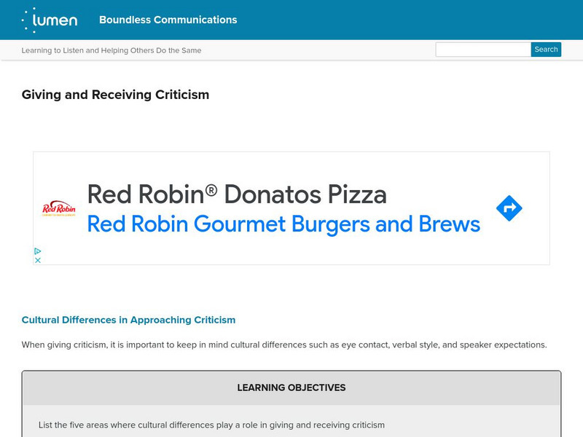Focus the search text field

tap(483, 50)
